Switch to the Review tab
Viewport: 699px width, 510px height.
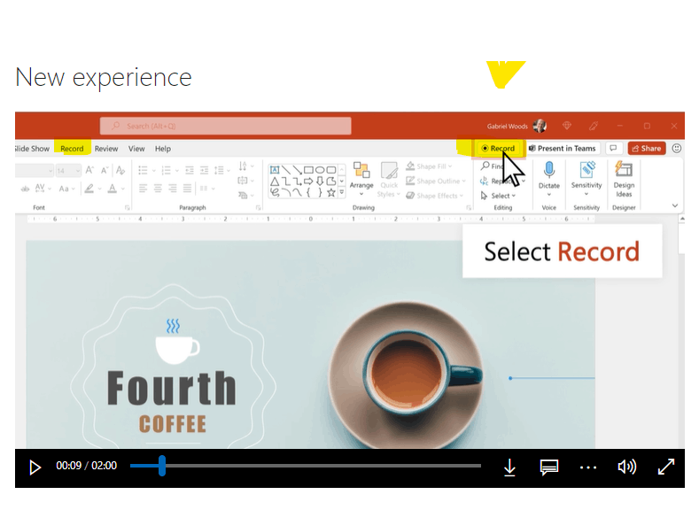tap(106, 149)
